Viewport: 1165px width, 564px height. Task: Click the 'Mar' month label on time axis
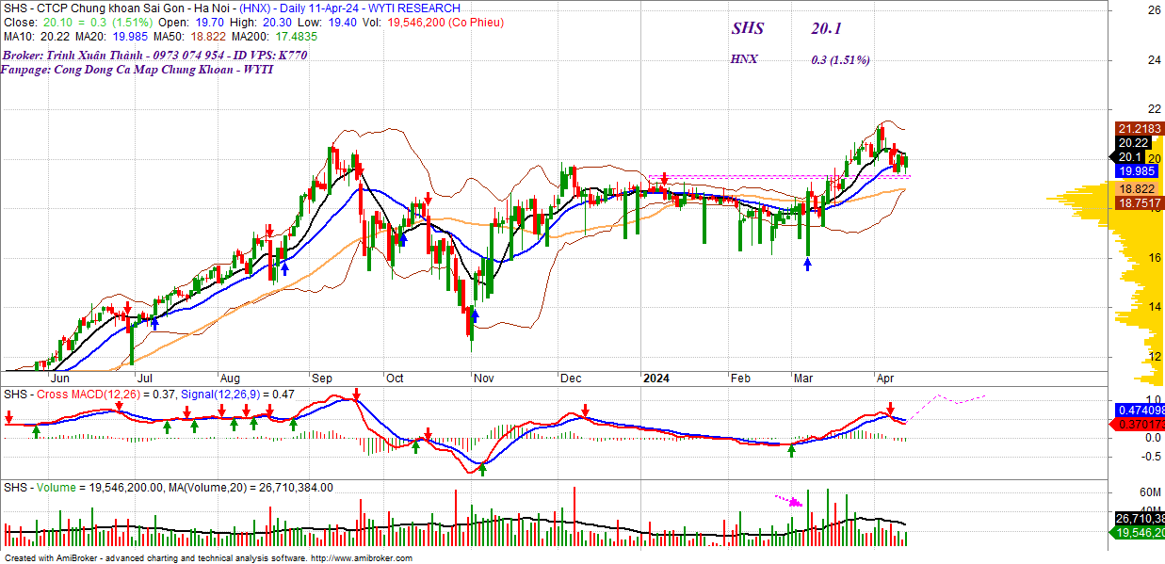tap(803, 378)
